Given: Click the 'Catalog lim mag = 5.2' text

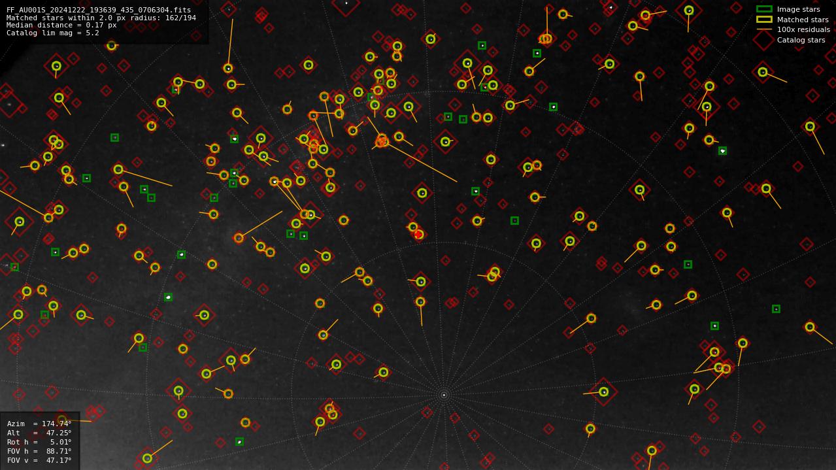Looking at the screenshot, I should tap(53, 33).
